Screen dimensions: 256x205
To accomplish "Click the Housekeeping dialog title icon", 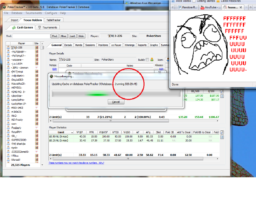I will pyautogui.click(x=51, y=76).
